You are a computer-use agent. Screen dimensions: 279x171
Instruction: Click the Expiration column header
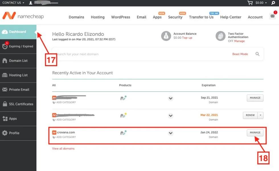coord(208,85)
